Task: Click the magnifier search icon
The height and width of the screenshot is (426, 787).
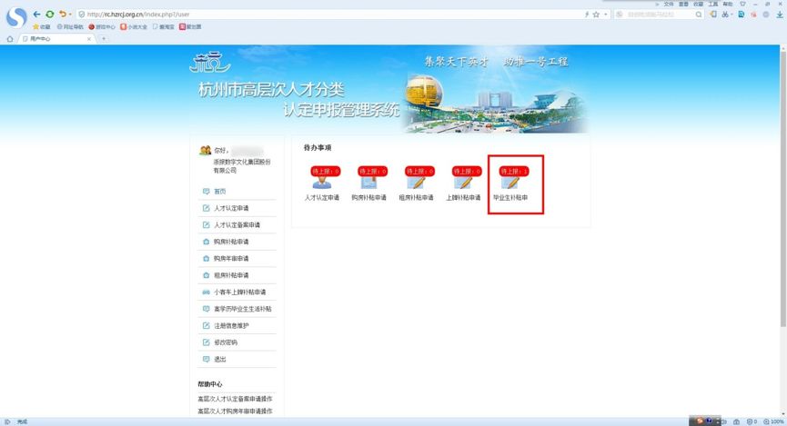Action: [699, 15]
